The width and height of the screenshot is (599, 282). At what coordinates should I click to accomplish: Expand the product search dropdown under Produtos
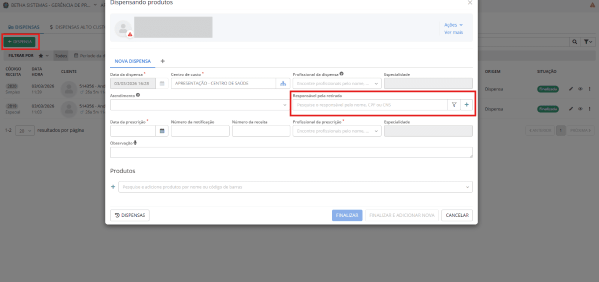[x=467, y=187]
